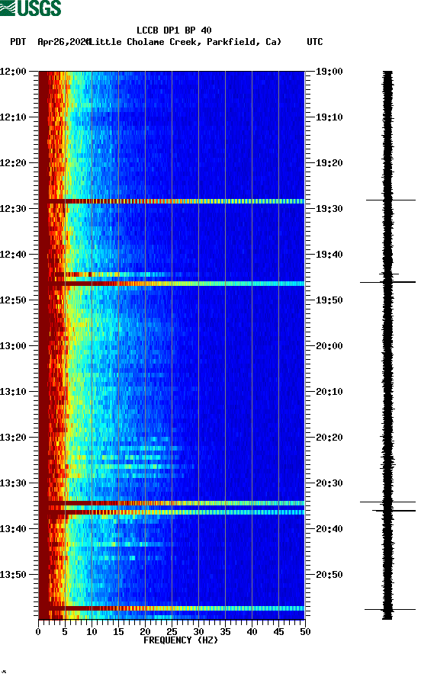Click the 19:10 UTC time label
The image size is (421, 680).
pos(329,117)
